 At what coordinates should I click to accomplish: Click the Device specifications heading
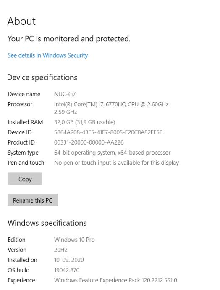tap(42, 77)
